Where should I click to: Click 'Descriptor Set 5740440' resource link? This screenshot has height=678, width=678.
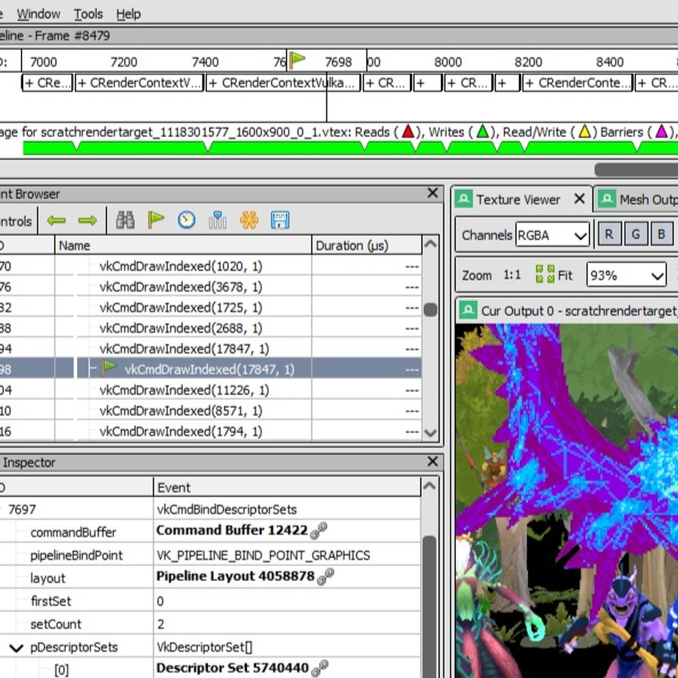point(232,668)
